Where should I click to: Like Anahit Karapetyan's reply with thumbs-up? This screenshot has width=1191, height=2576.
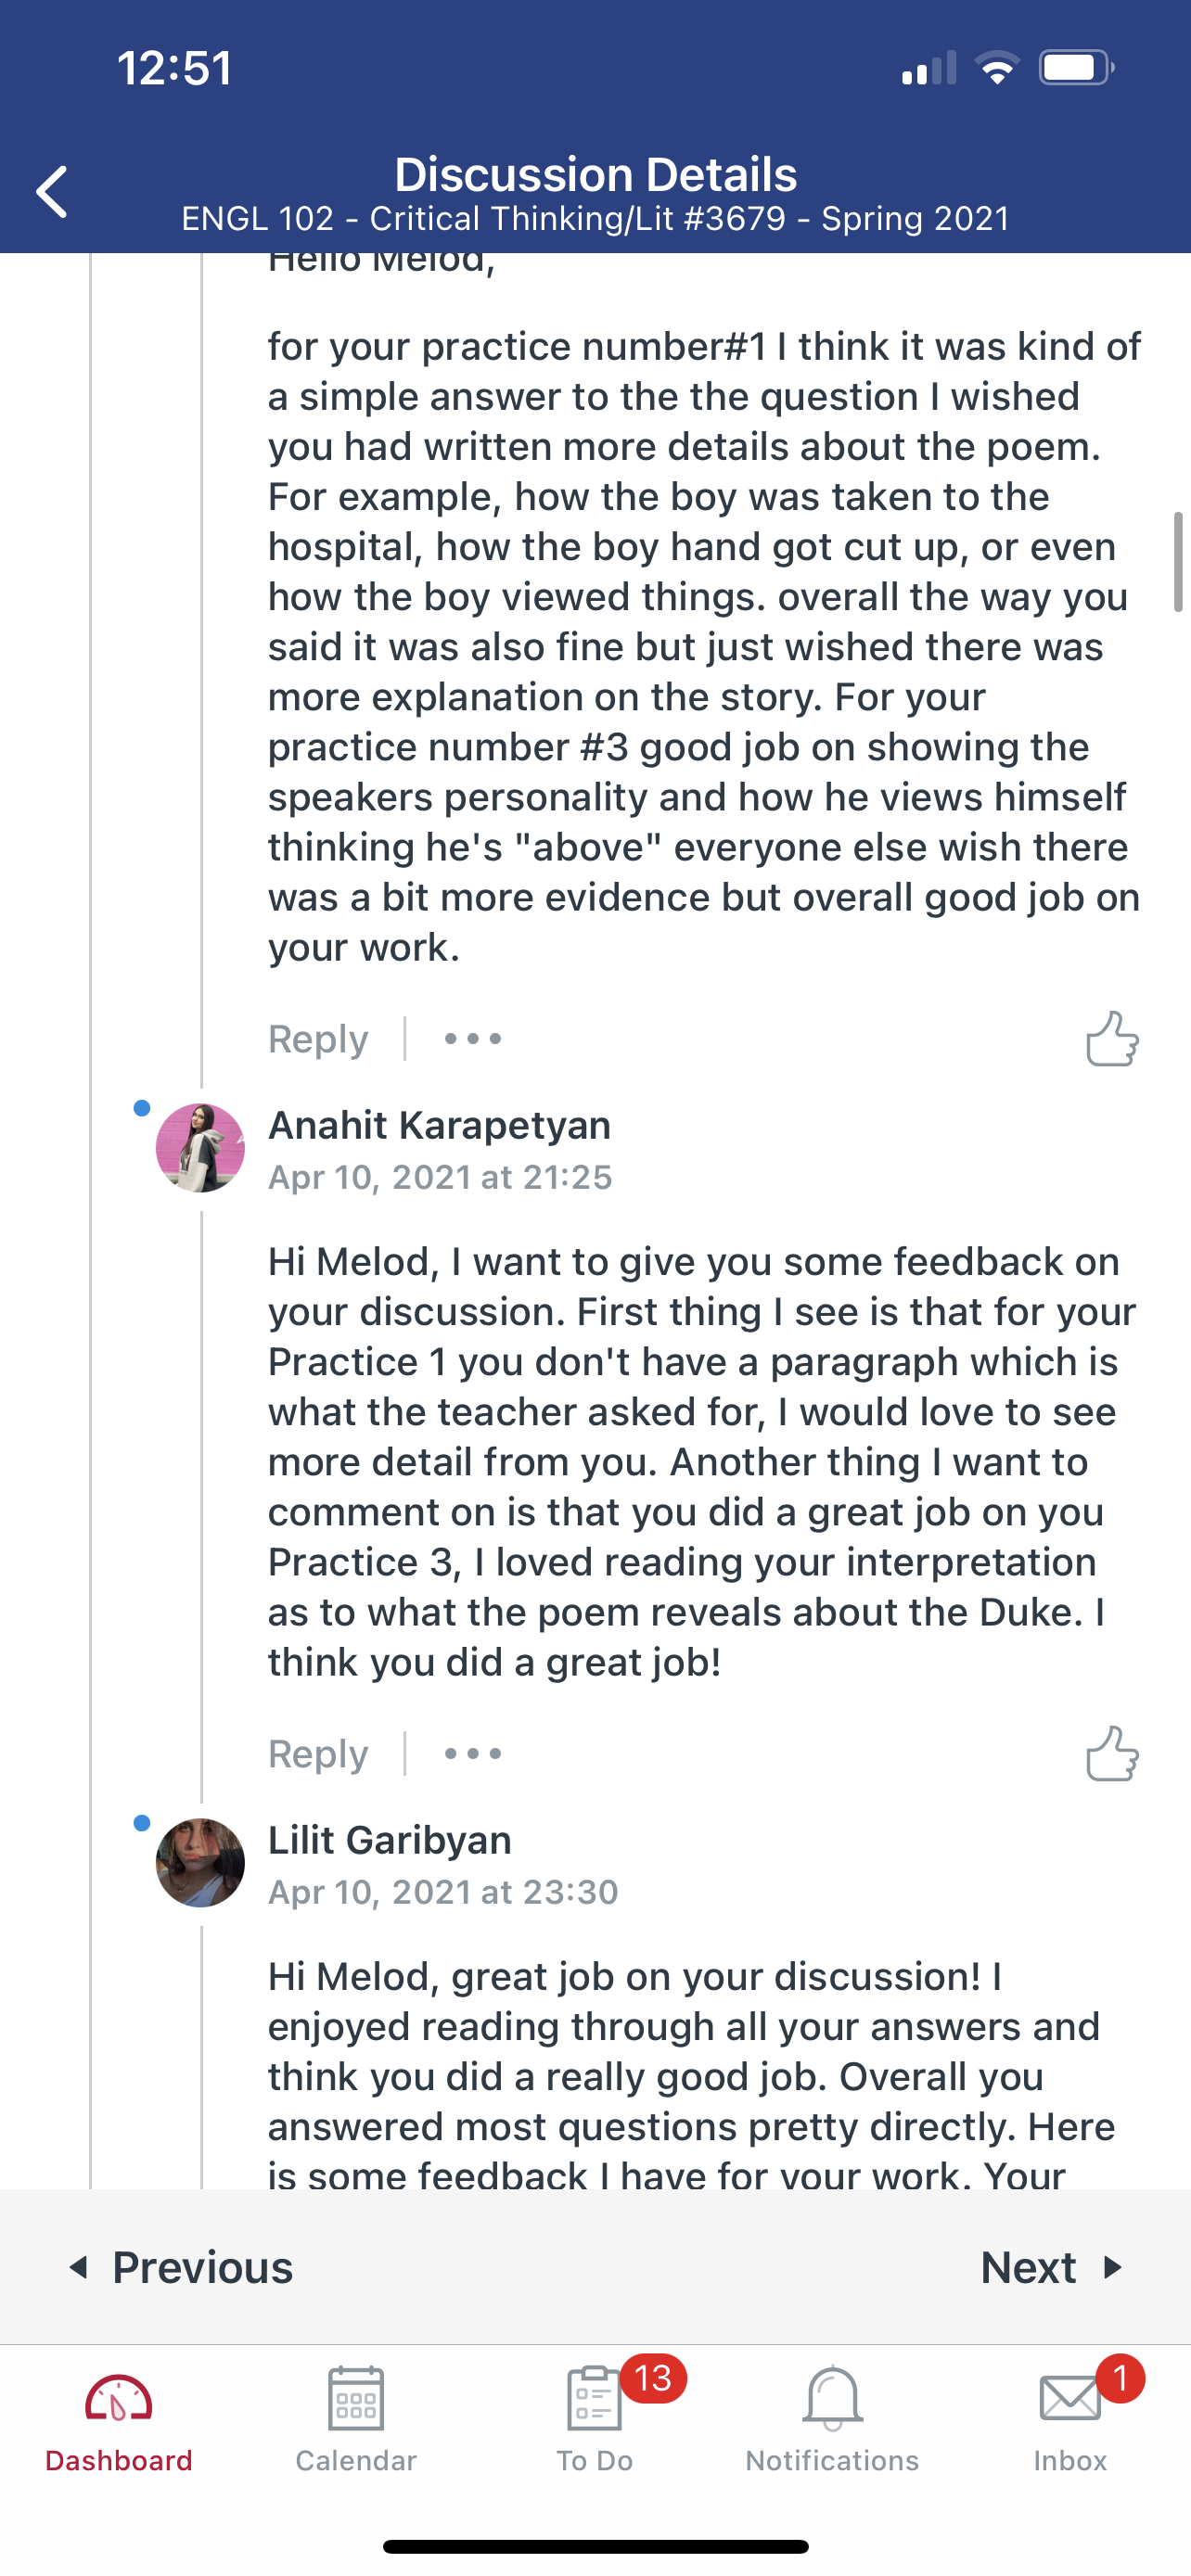pyautogui.click(x=1112, y=1754)
